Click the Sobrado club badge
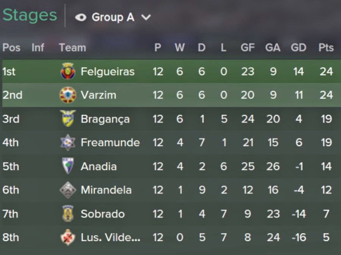341x255 pixels. coord(68,213)
